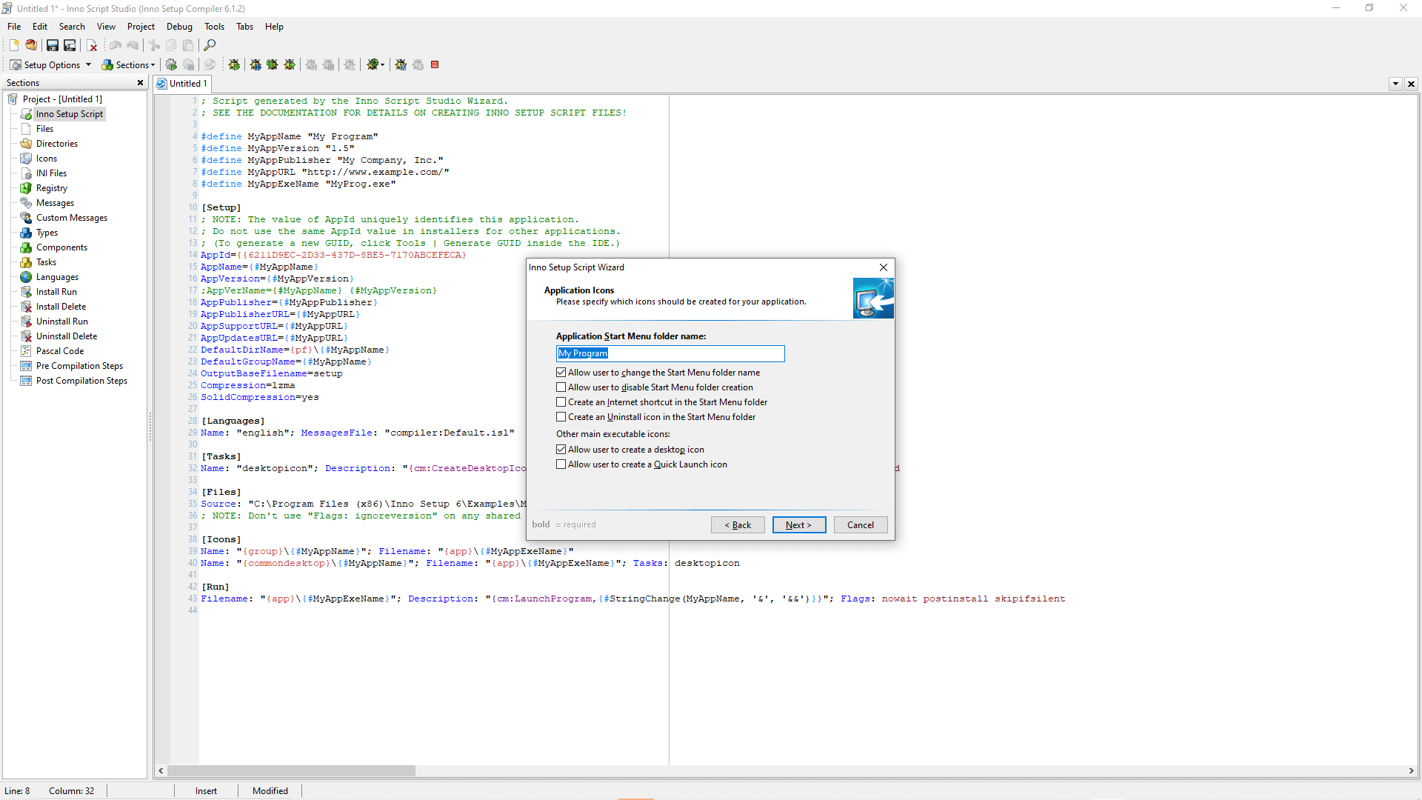Create a new script file
Viewport: 1422px width, 800px height.
[x=14, y=45]
